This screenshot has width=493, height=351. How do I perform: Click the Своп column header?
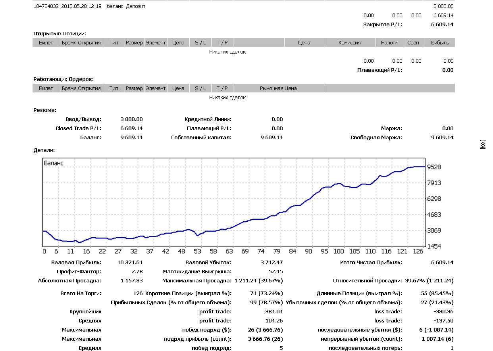click(x=413, y=42)
